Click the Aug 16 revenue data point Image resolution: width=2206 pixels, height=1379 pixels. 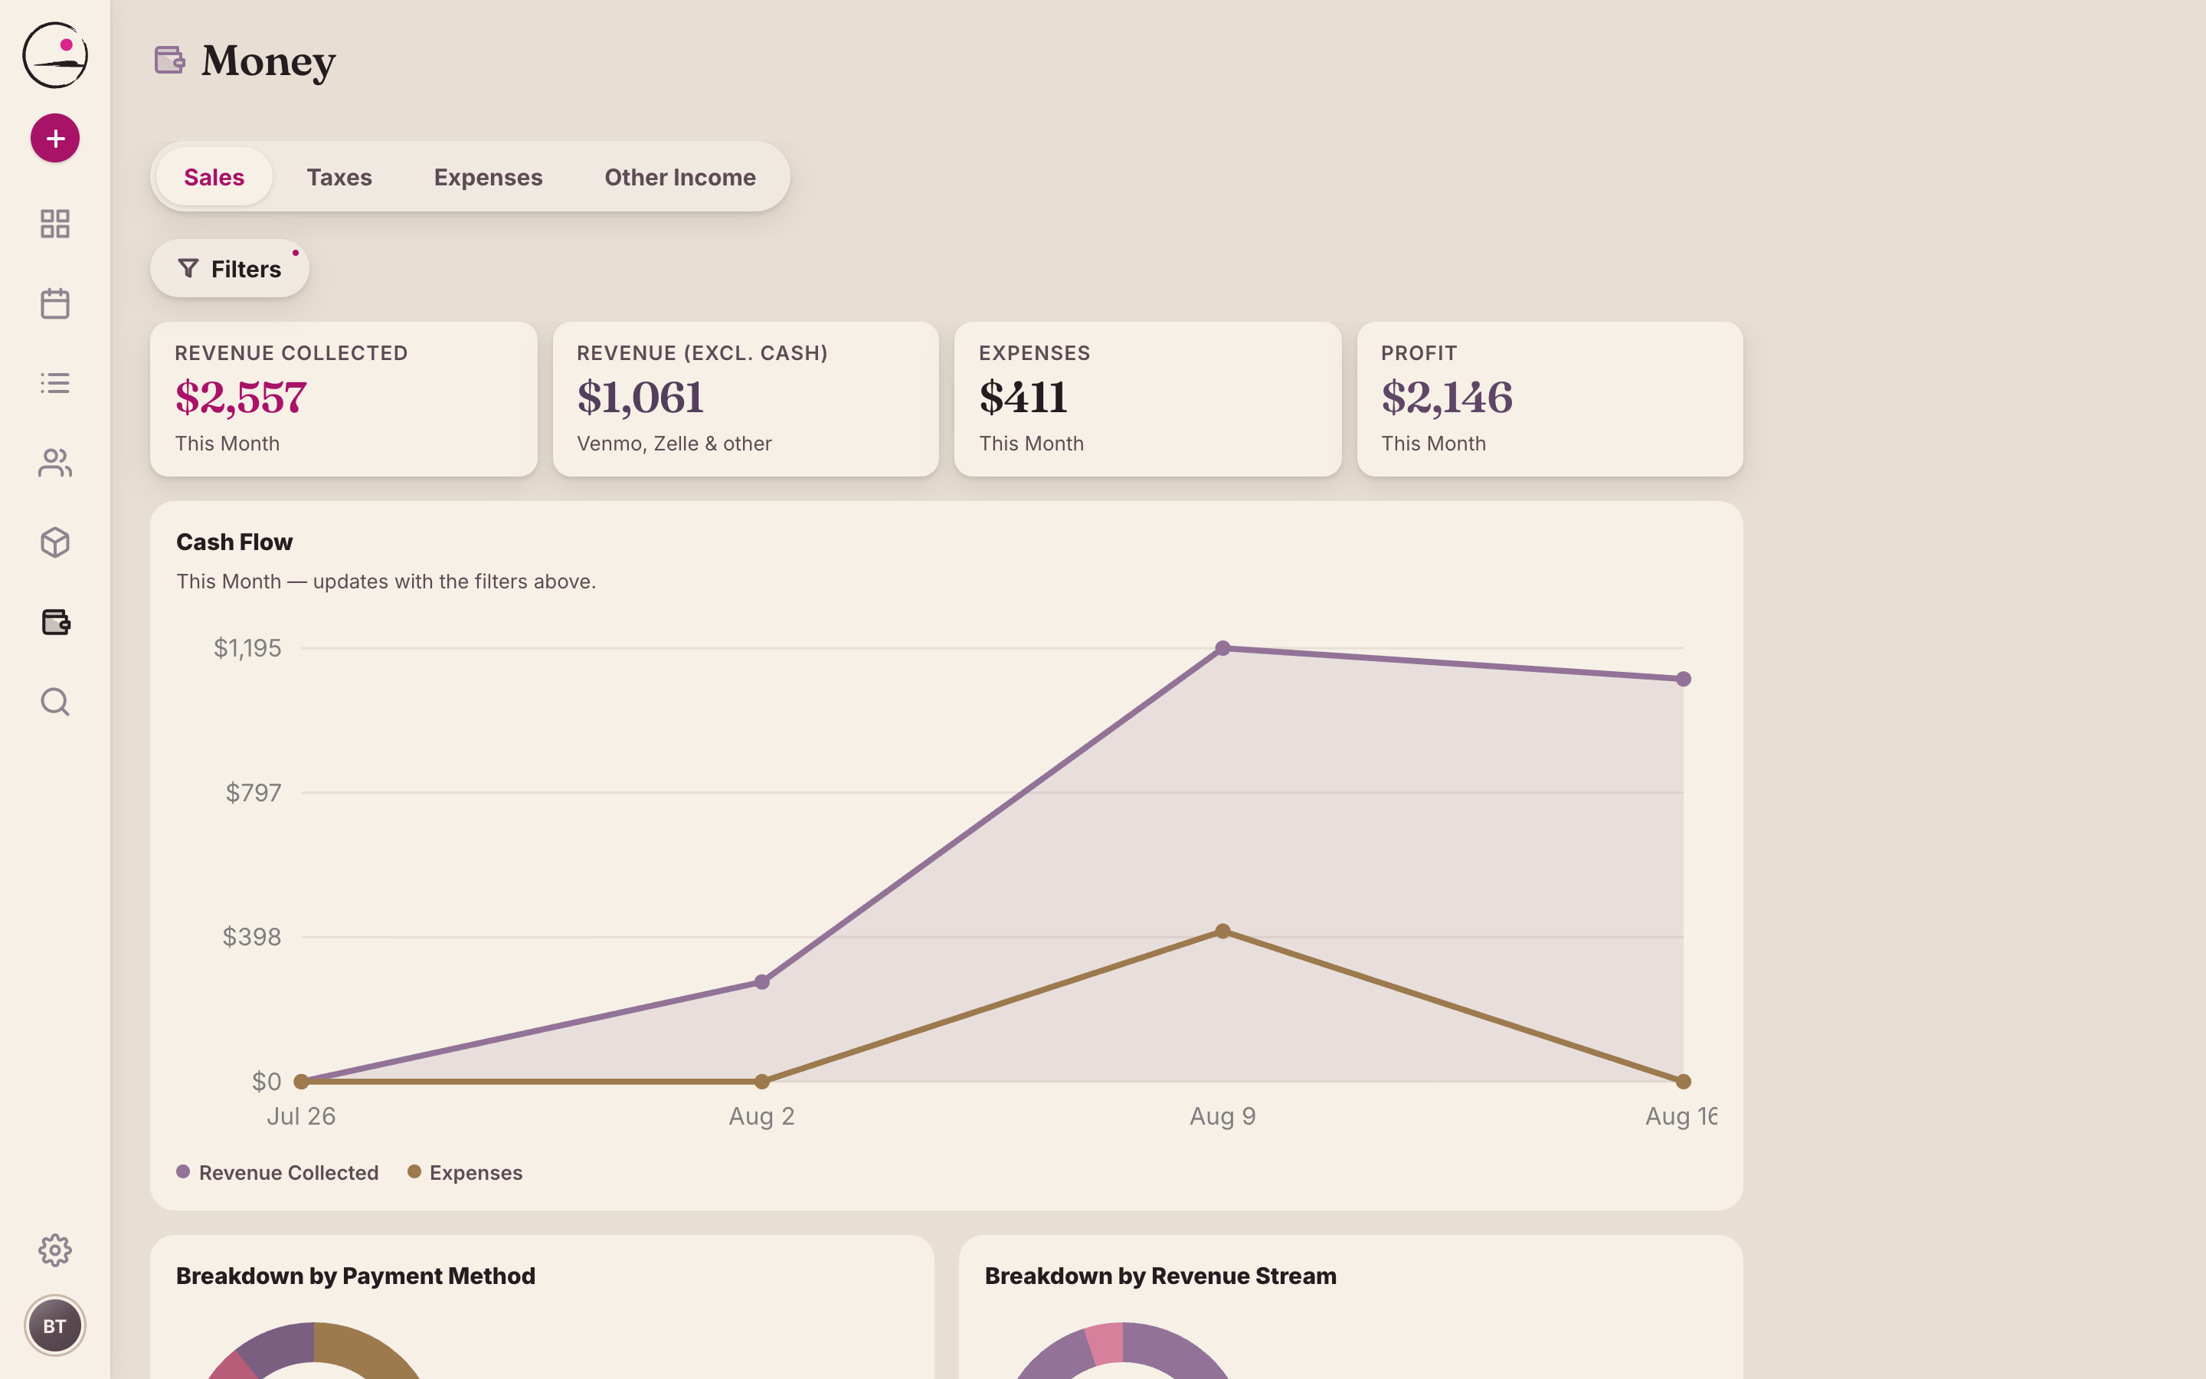tap(1684, 679)
